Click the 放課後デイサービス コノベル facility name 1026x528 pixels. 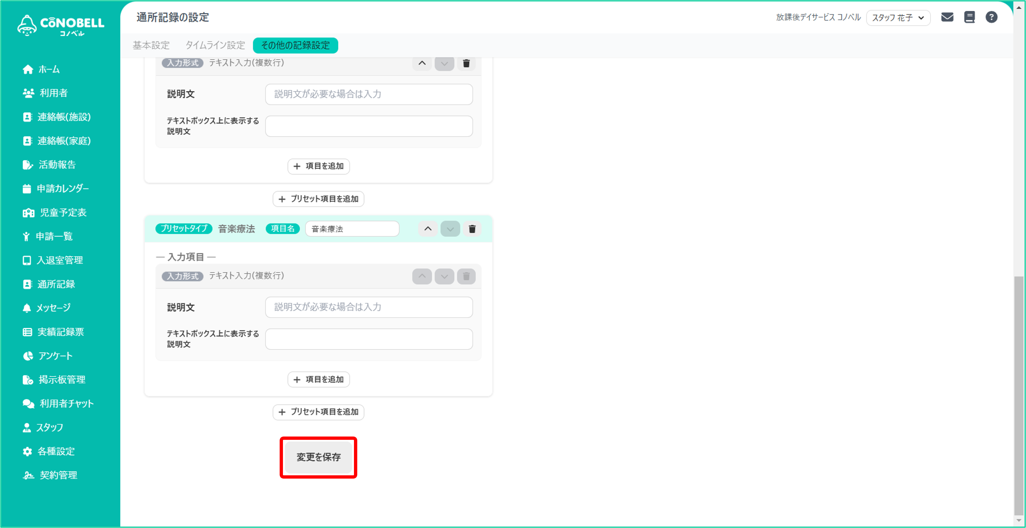tap(818, 18)
